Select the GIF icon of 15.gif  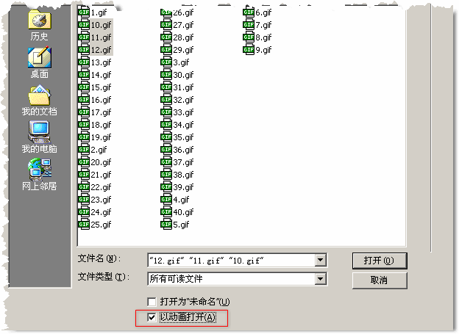[84, 87]
